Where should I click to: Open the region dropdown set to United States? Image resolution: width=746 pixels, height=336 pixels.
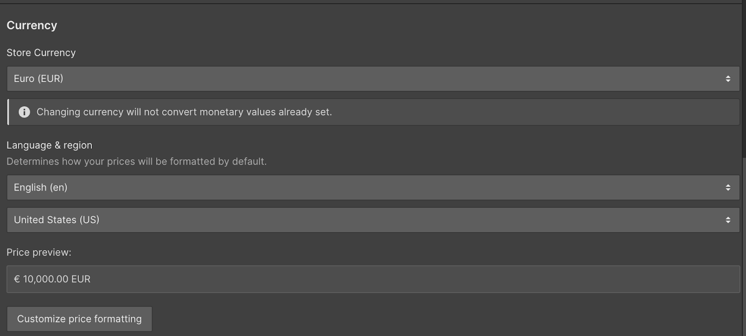pyautogui.click(x=326, y=219)
